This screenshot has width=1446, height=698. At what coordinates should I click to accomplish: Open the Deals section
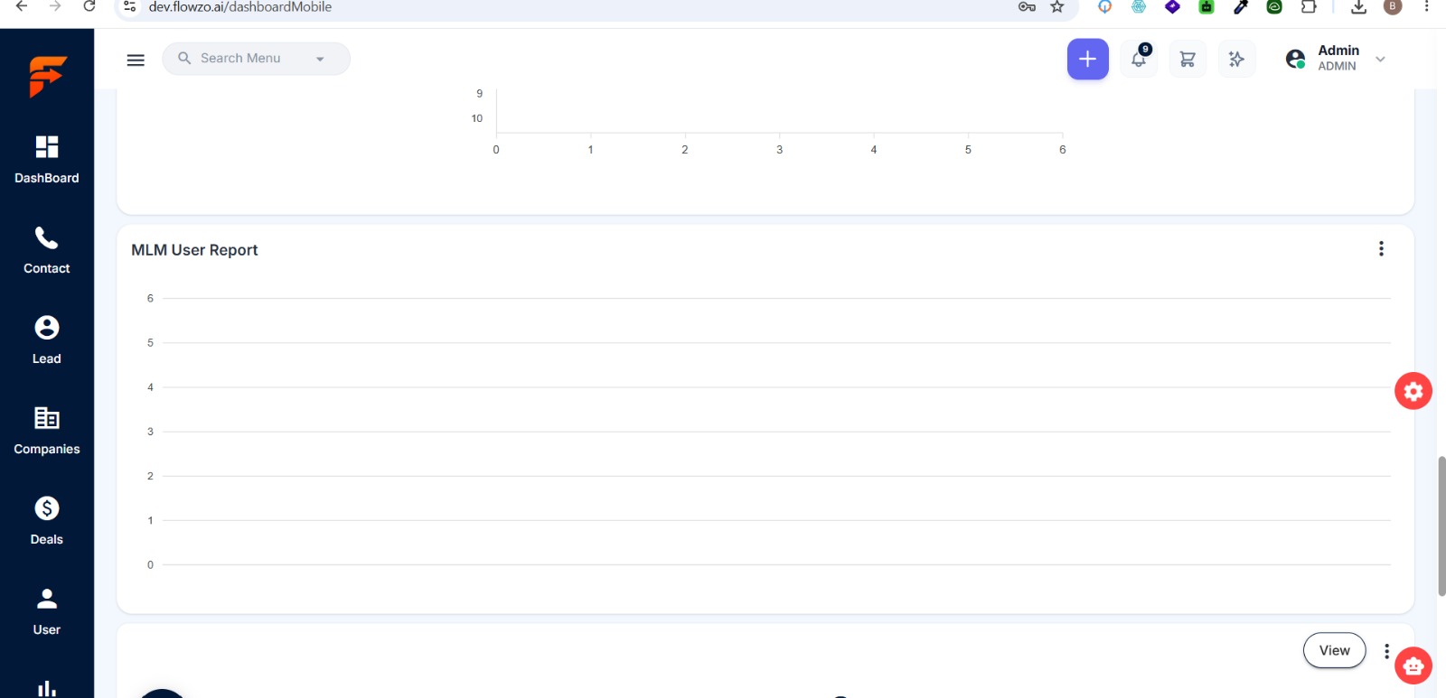coord(47,521)
